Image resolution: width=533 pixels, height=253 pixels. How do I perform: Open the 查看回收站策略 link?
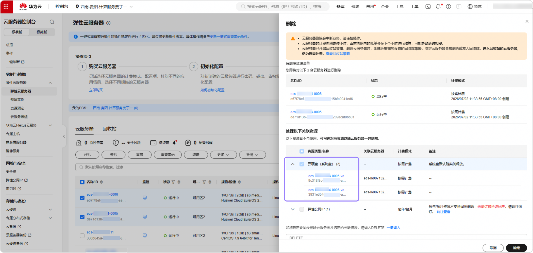pos(338,54)
